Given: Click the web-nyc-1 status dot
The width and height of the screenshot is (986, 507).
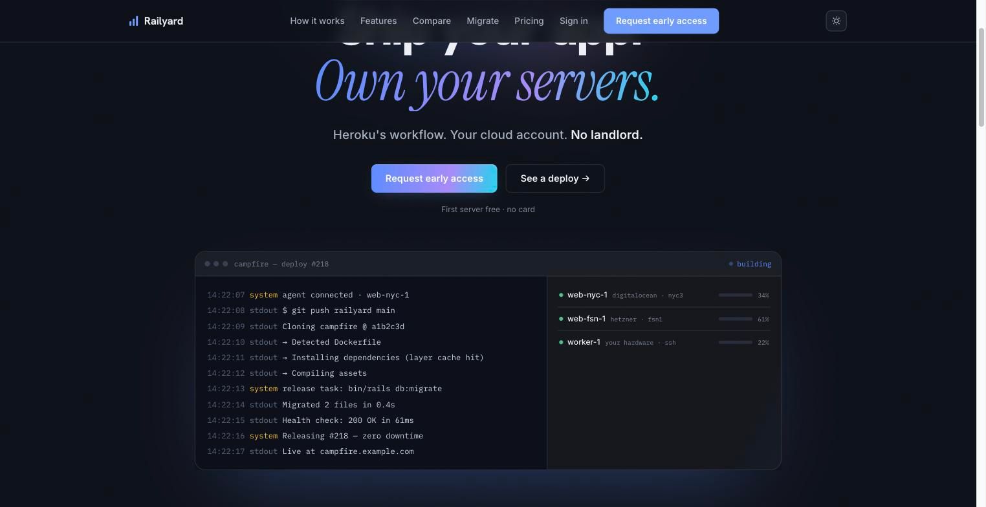Looking at the screenshot, I should [561, 295].
